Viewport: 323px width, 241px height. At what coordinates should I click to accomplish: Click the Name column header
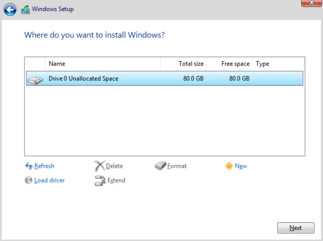[57, 64]
